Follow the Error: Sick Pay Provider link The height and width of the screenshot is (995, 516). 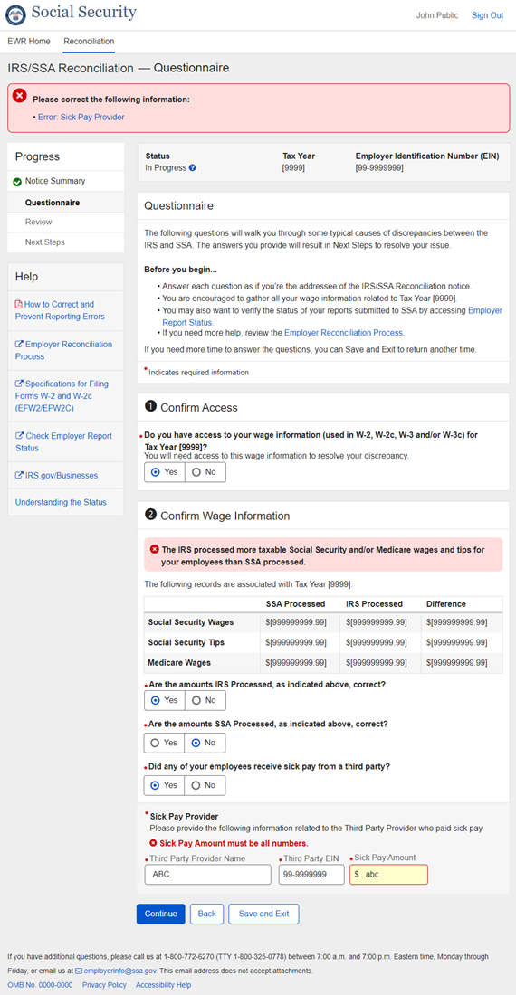coord(81,118)
